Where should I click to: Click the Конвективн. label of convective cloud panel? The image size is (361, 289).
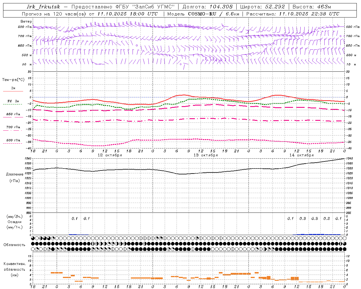(x=14, y=264)
